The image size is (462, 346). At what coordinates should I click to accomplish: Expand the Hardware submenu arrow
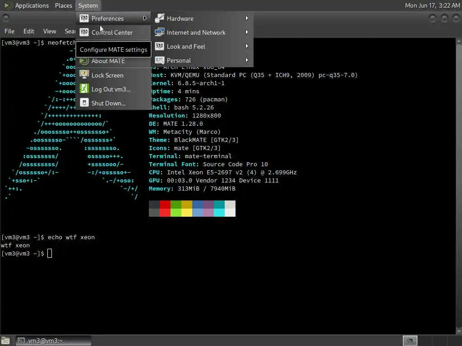(247, 18)
